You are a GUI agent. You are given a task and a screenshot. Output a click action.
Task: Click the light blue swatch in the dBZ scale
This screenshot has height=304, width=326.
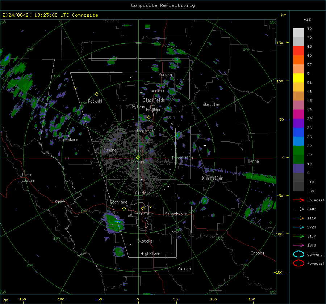point(298,141)
